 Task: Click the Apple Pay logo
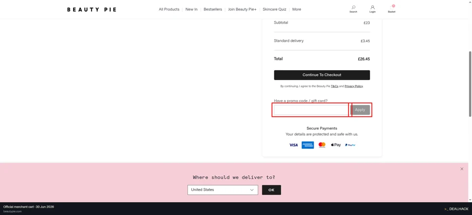(336, 145)
